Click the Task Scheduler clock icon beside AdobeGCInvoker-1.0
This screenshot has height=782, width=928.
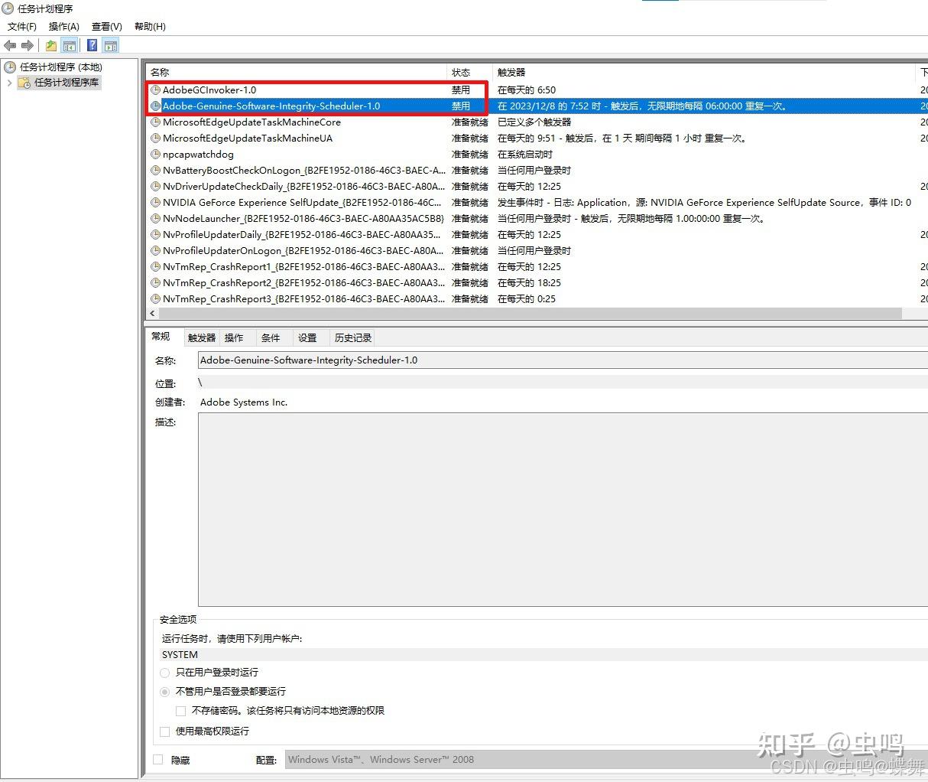point(154,90)
